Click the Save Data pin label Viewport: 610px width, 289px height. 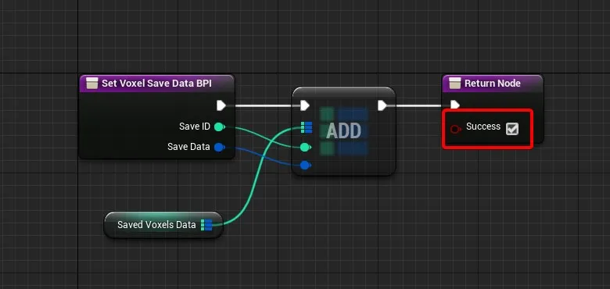click(x=188, y=147)
